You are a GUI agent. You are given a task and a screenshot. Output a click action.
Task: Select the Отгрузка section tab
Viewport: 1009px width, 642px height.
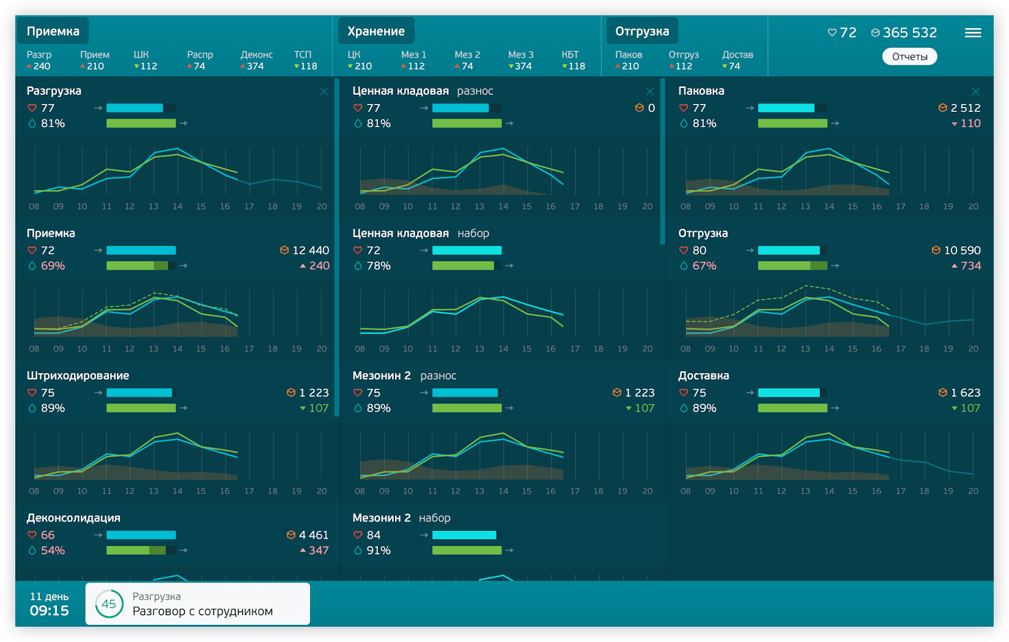pos(642,31)
